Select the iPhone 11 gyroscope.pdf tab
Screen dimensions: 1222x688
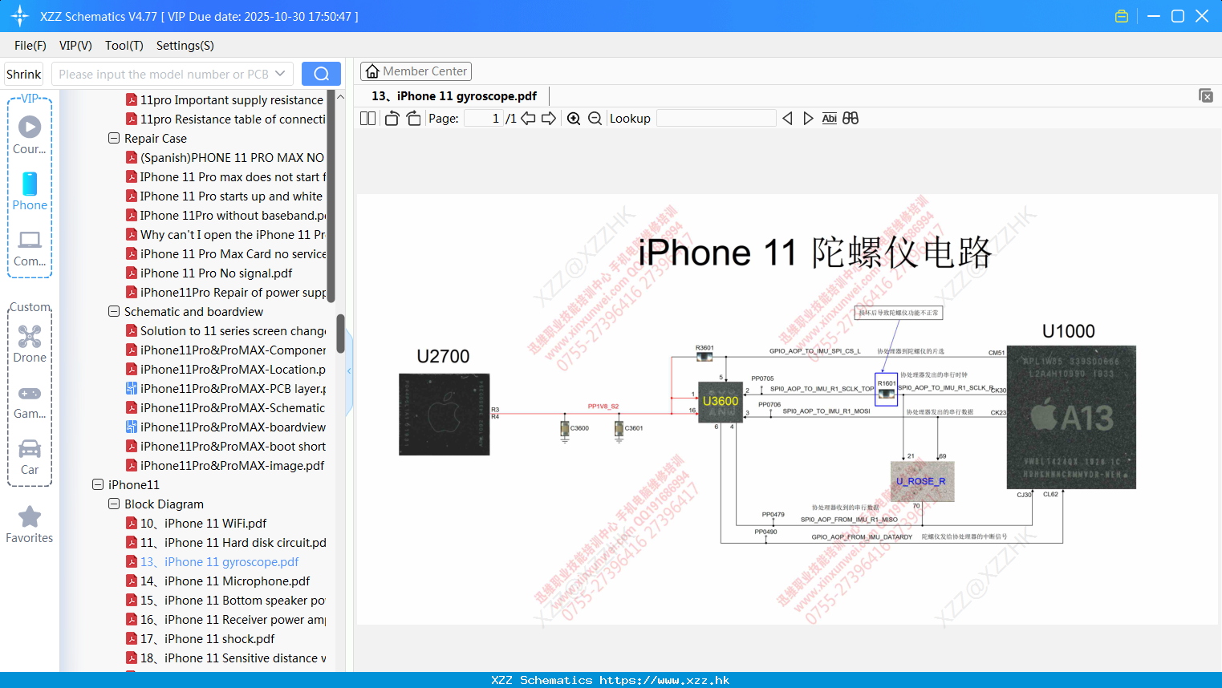(454, 96)
